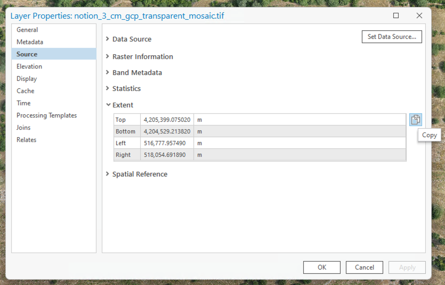Click the Cancel button
This screenshot has height=285, width=445.
coord(365,267)
